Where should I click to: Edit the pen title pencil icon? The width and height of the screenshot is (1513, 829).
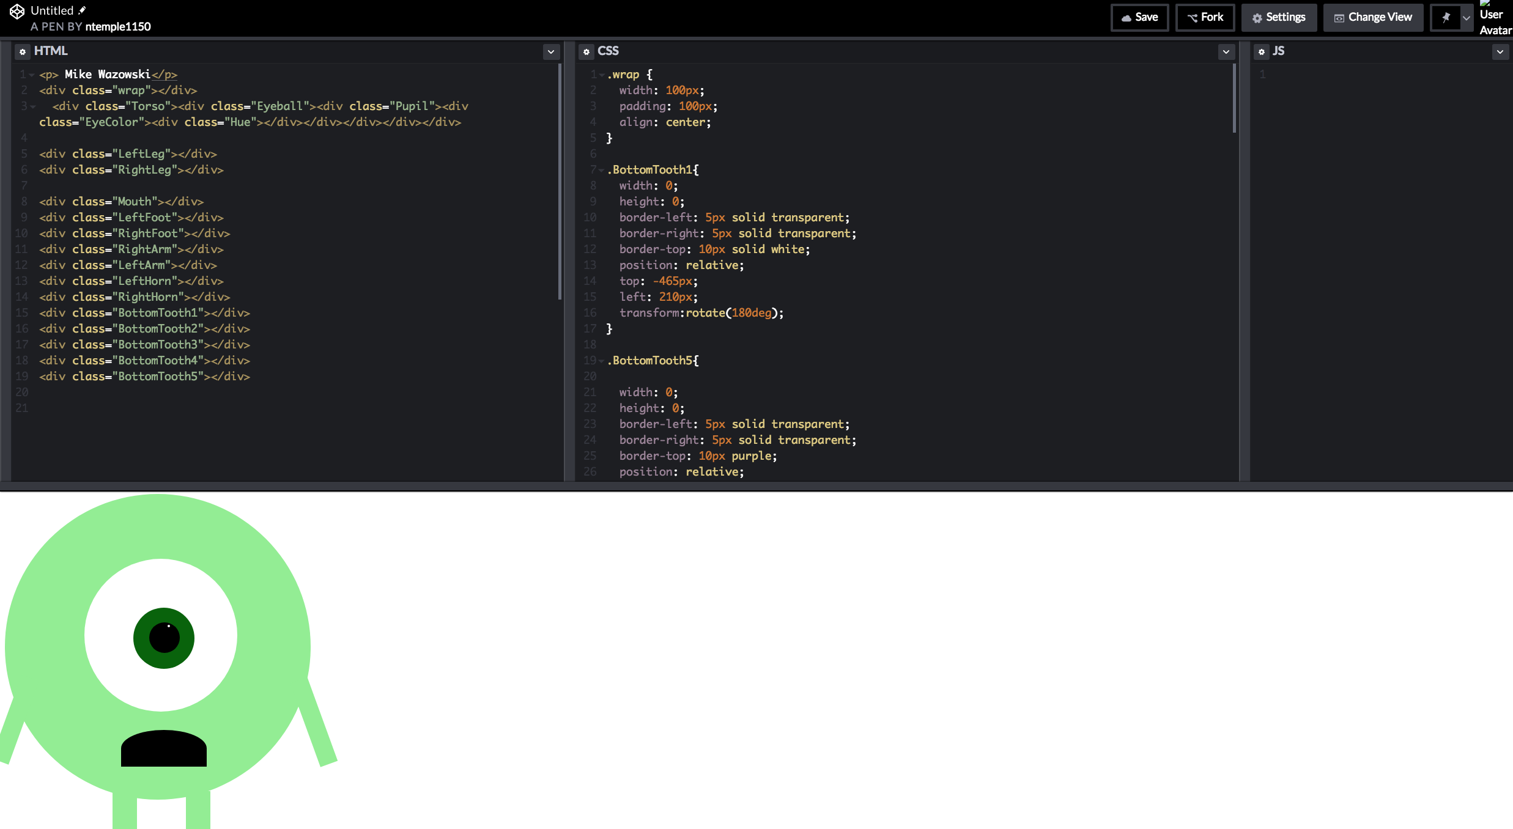(82, 10)
